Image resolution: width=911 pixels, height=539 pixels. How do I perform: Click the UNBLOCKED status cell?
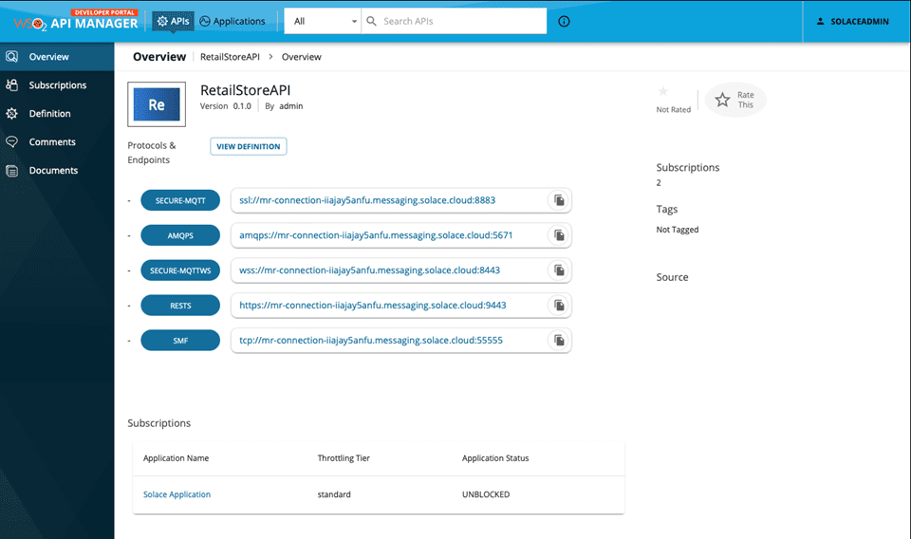[x=486, y=494]
